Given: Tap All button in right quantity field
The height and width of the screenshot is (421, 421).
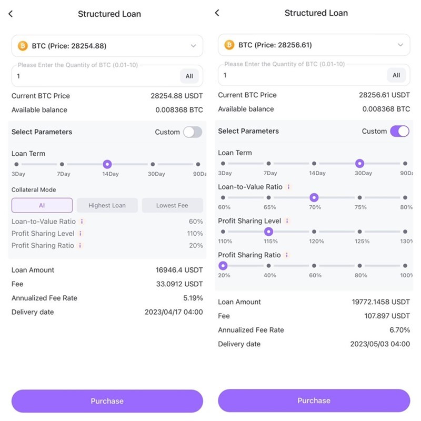Looking at the screenshot, I should 396,75.
